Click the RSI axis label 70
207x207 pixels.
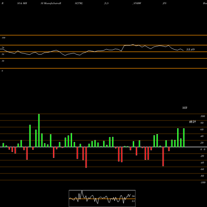[x=3, y=48]
